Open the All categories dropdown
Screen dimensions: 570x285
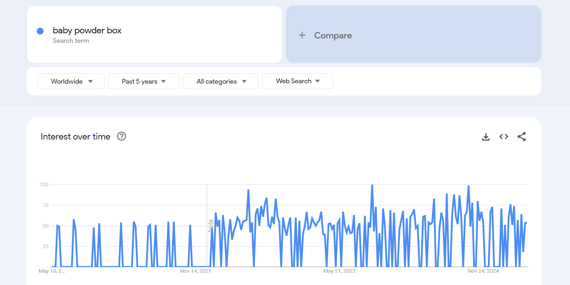pyautogui.click(x=220, y=81)
